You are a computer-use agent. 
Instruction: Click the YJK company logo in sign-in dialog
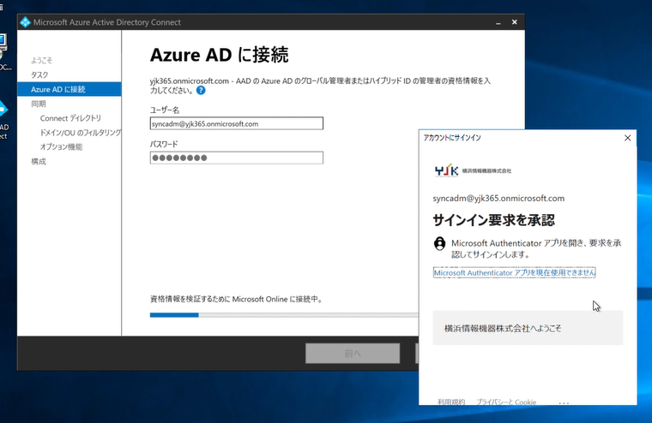[473, 170]
